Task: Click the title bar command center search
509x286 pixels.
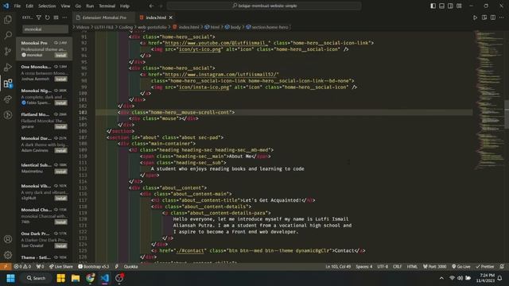Action: tap(264, 6)
